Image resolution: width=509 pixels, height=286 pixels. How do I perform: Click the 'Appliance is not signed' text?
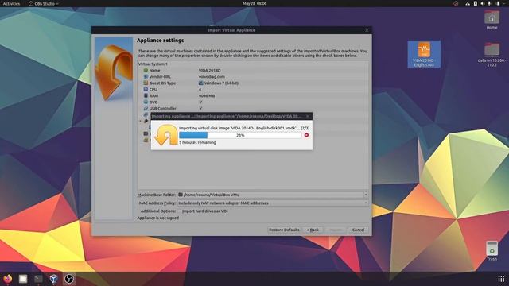[x=157, y=218]
